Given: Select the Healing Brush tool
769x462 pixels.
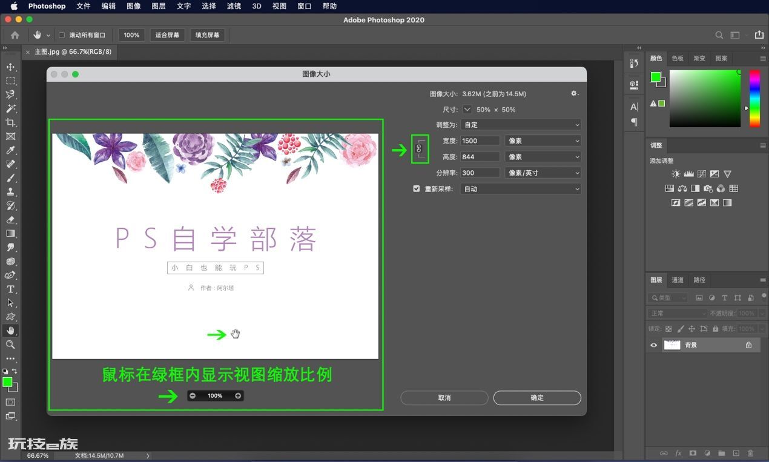Looking at the screenshot, I should 10,164.
